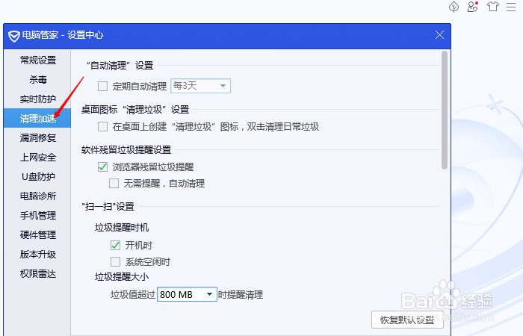Open the main hamburger menu icon

511,7
